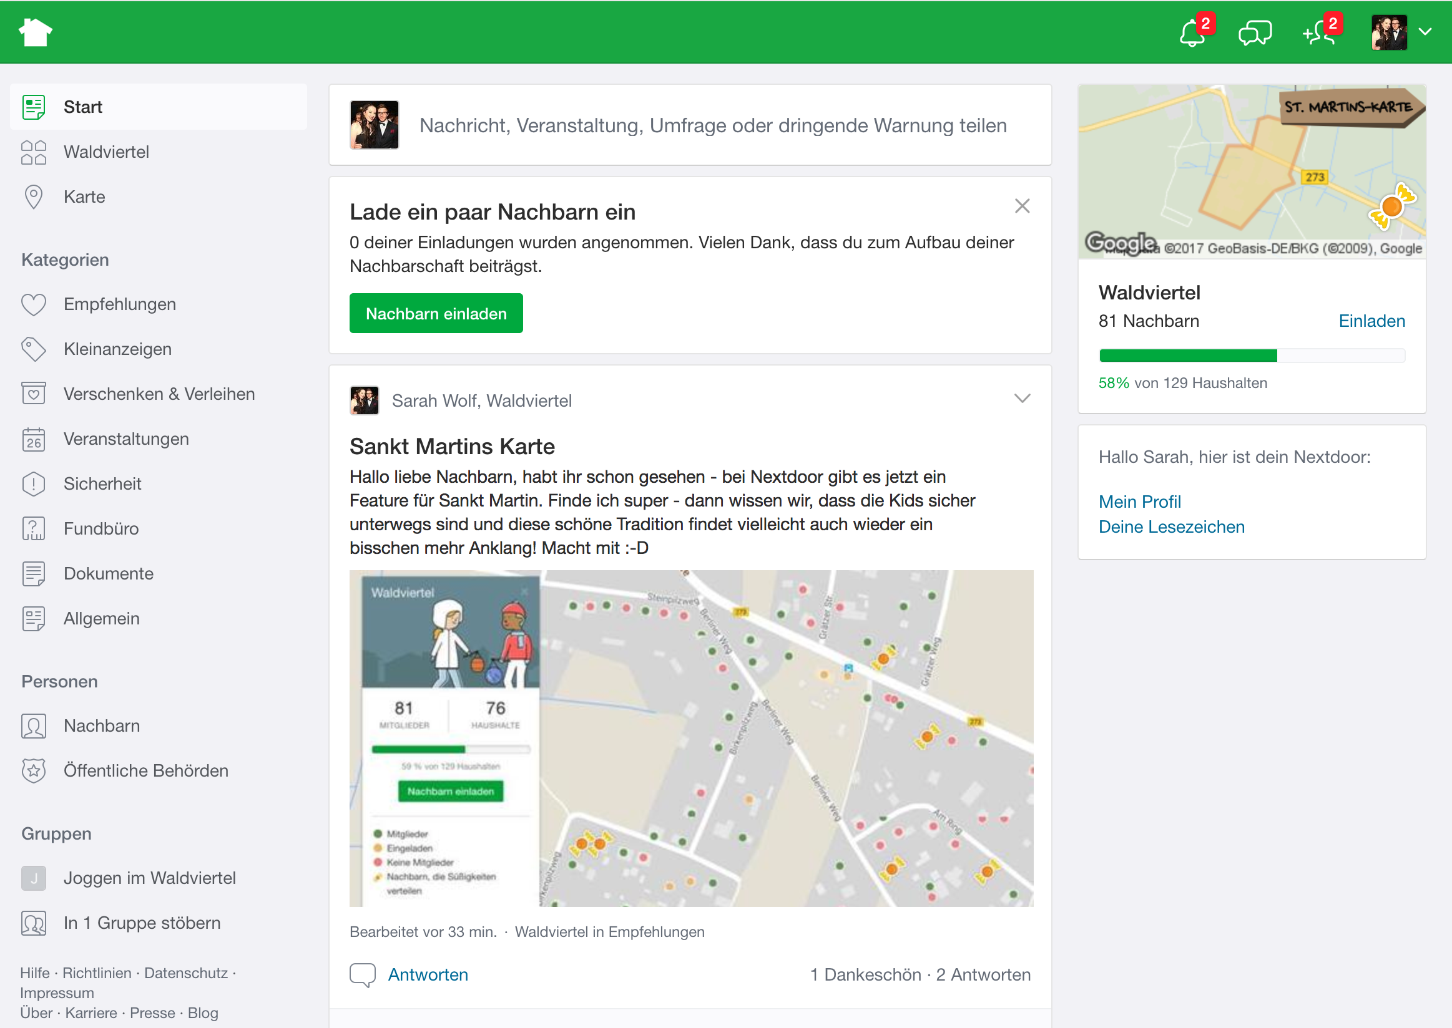
Task: Open the Mein Profil link
Action: coord(1140,502)
